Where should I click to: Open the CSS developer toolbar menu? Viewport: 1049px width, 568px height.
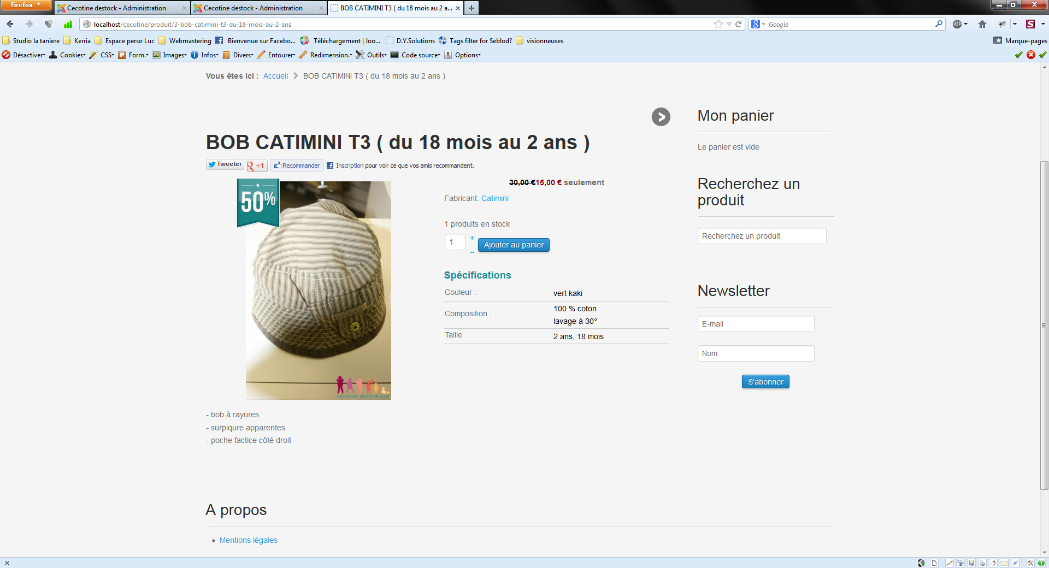pos(102,55)
